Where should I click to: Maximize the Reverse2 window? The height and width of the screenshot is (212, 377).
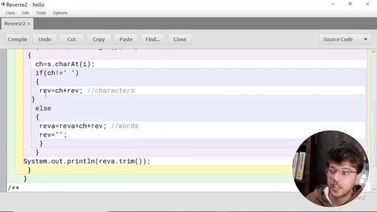[350, 4]
